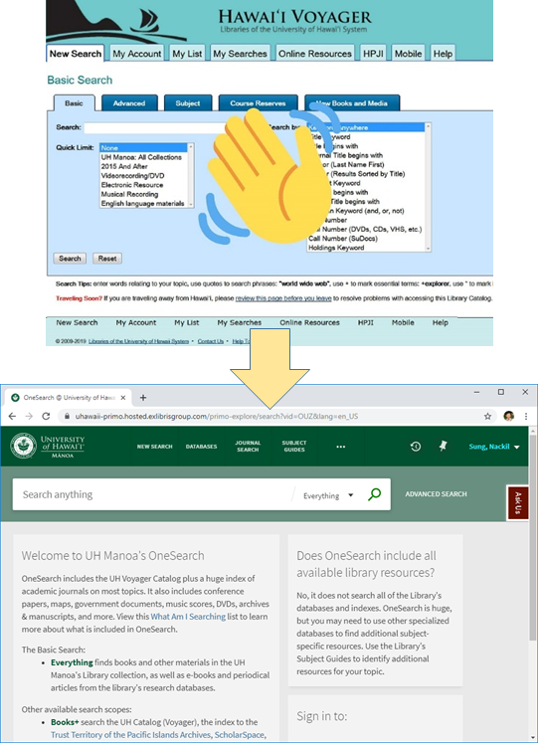Open a new browser tab
Image resolution: width=541 pixels, height=743 pixels.
click(143, 398)
